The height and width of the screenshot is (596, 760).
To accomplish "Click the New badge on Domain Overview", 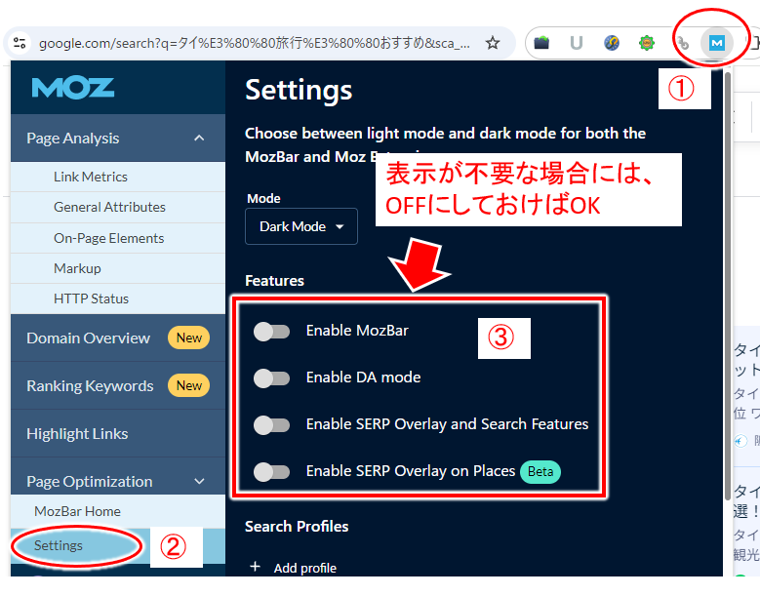I will tap(188, 338).
